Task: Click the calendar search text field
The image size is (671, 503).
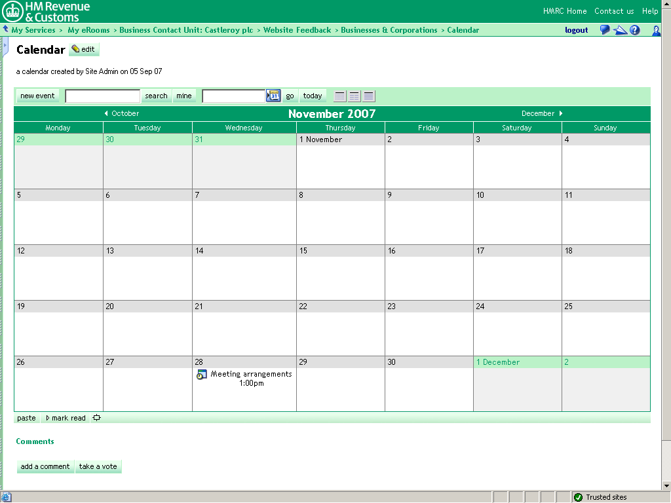Action: pyautogui.click(x=102, y=96)
